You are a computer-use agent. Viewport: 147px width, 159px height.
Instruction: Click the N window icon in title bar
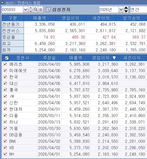coord(2,2)
